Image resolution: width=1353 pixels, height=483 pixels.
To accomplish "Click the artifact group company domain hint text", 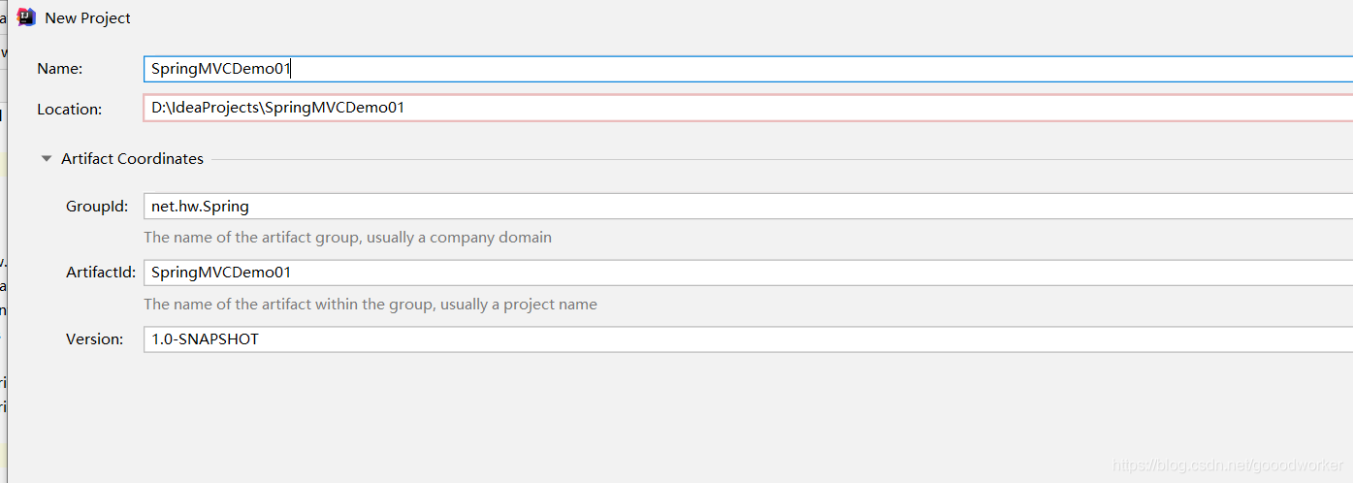I will [347, 238].
